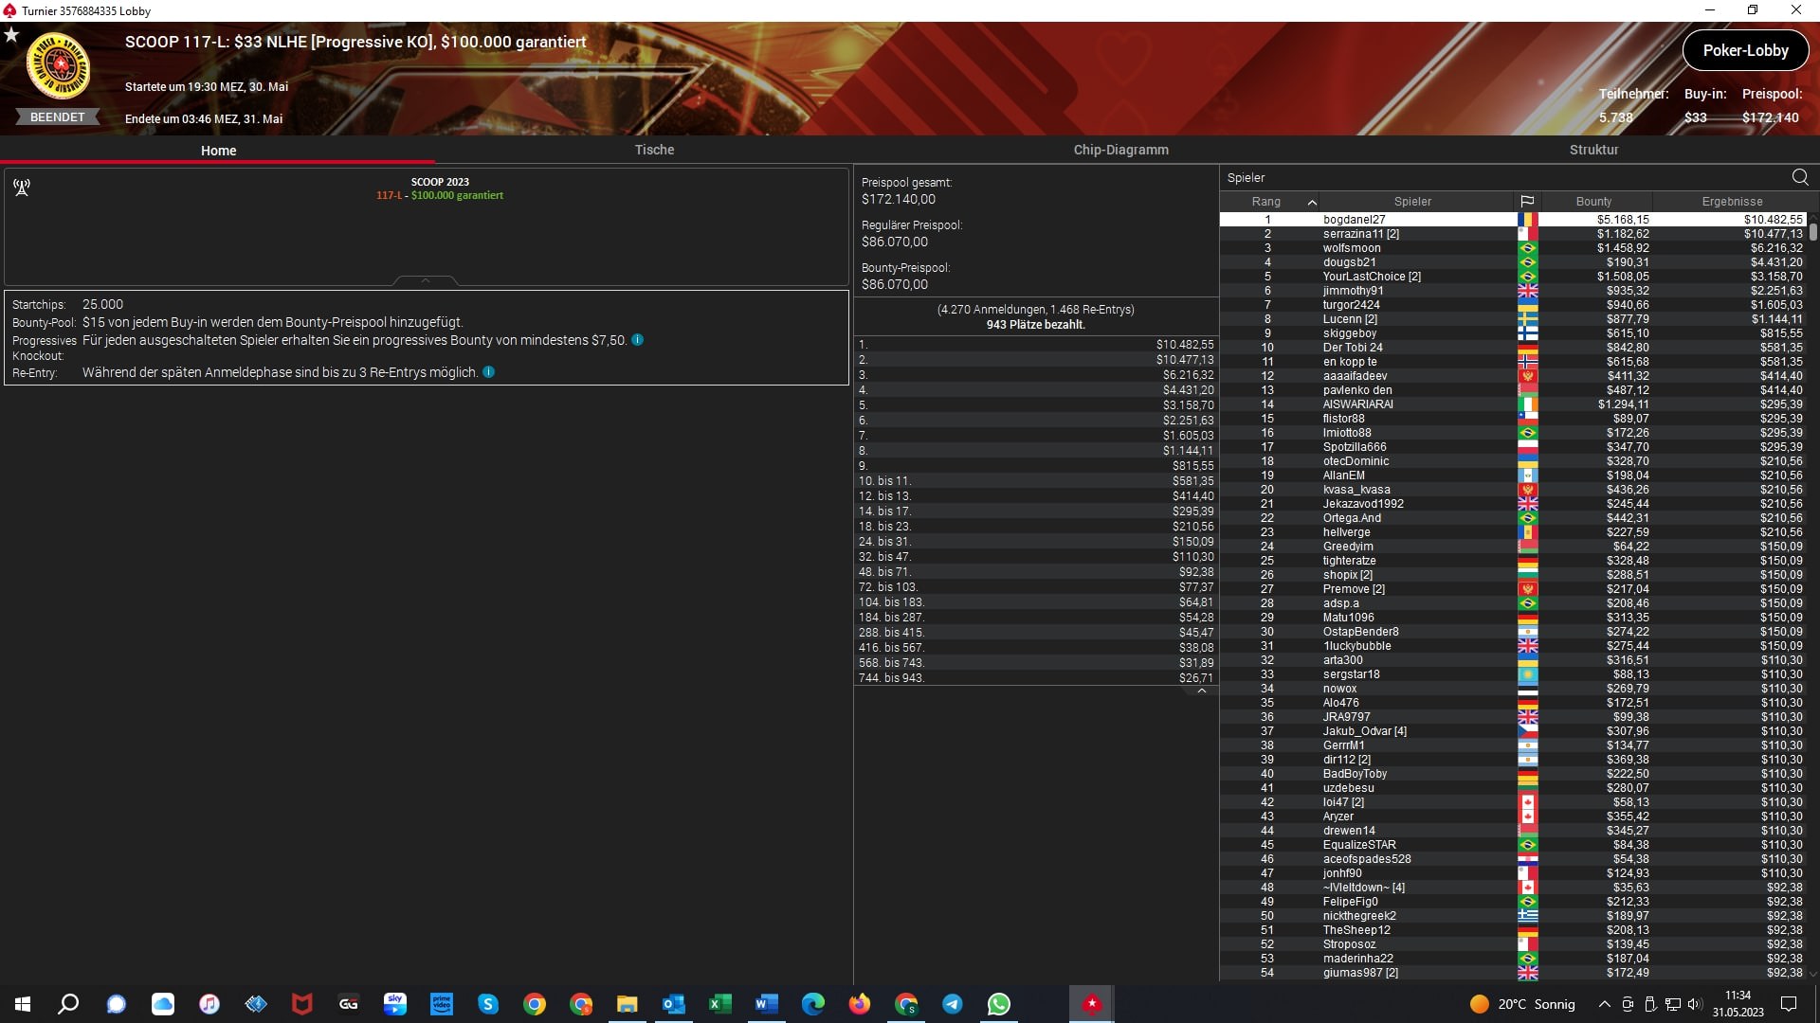Click the favorite star icon at top-left
1820x1023 pixels.
click(x=11, y=35)
